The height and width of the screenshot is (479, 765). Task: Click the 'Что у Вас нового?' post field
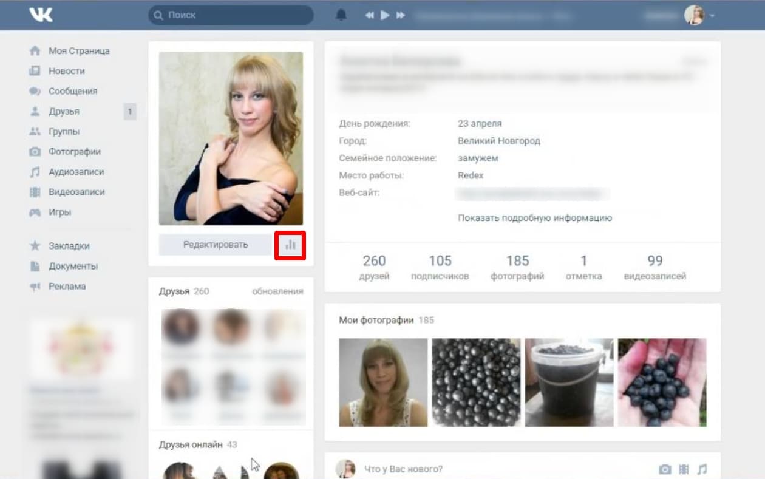(x=403, y=469)
